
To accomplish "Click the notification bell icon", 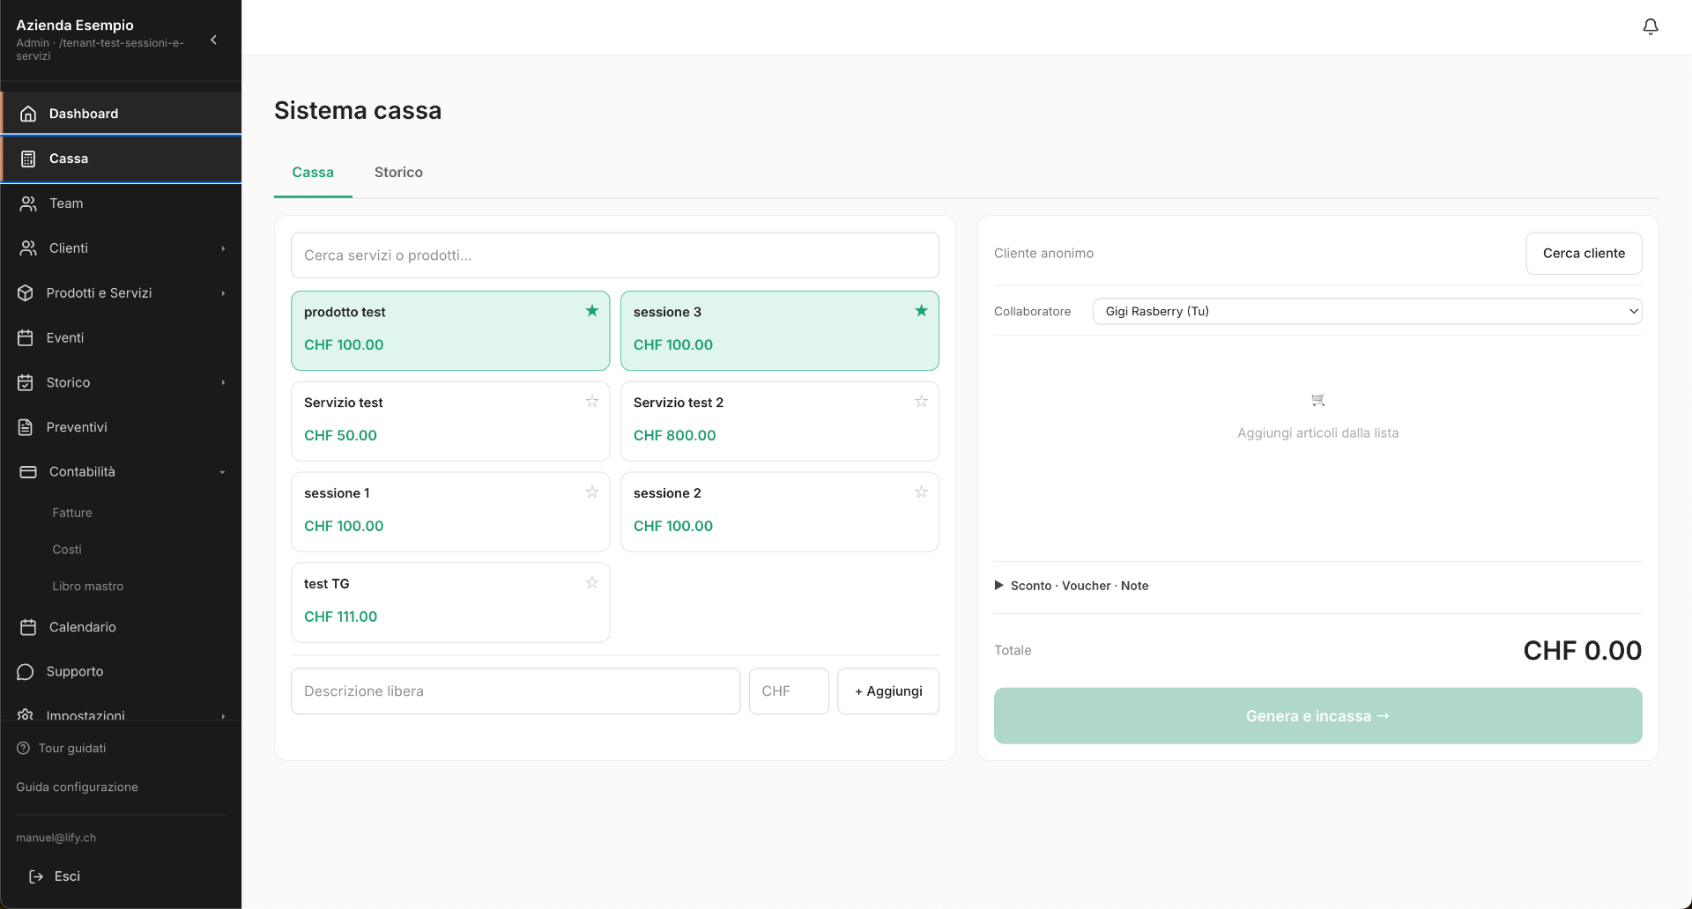I will click(1651, 26).
